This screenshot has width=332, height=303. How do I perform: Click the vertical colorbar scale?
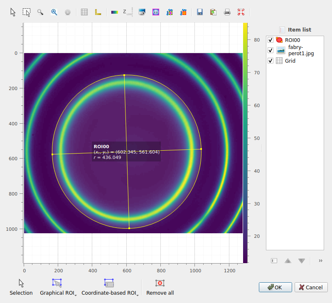point(246,143)
